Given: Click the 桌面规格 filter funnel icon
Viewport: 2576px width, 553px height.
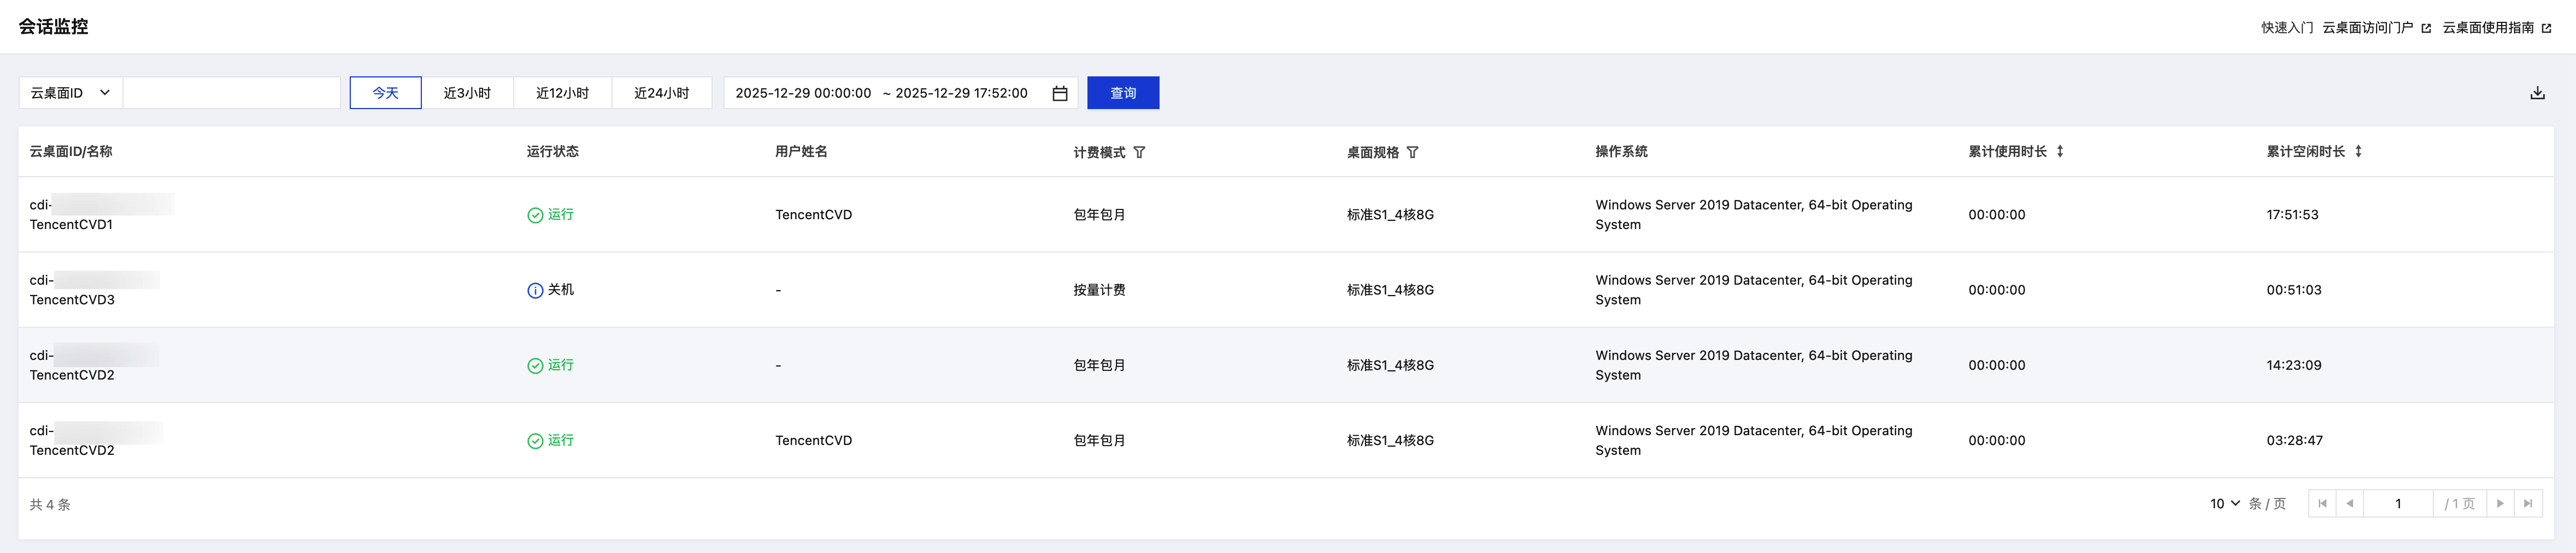Looking at the screenshot, I should [x=1412, y=152].
